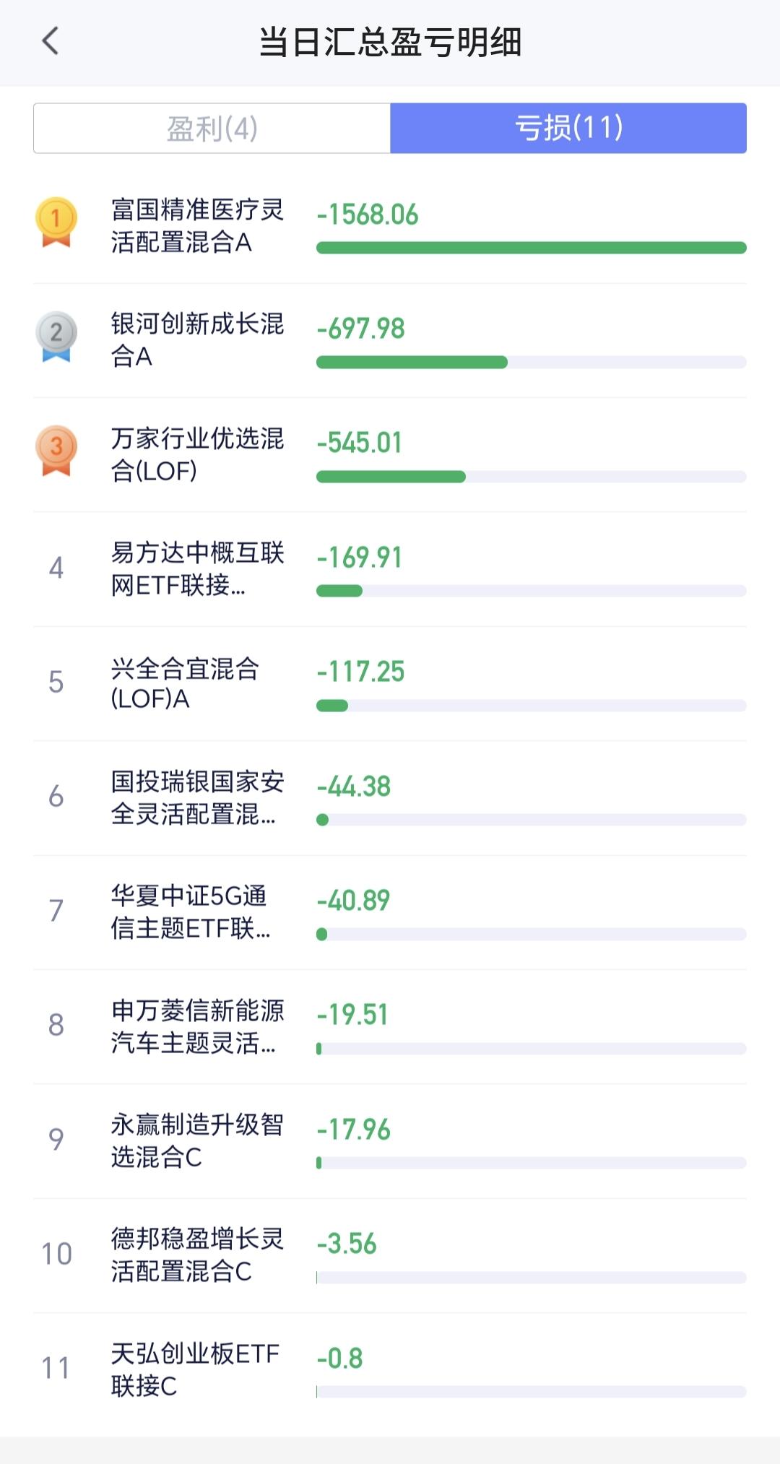Click the -1568.06 loss progress bar
The width and height of the screenshot is (780, 1464).
(532, 248)
